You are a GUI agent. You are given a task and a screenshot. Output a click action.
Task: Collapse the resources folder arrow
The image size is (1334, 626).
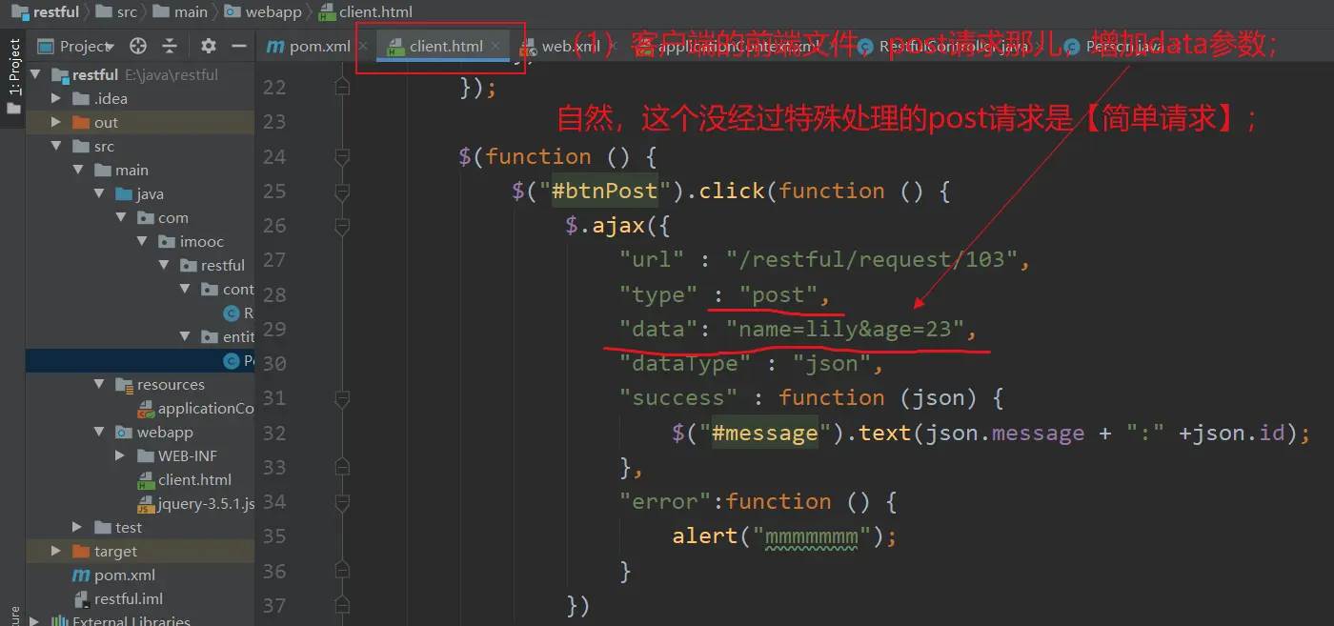point(99,384)
